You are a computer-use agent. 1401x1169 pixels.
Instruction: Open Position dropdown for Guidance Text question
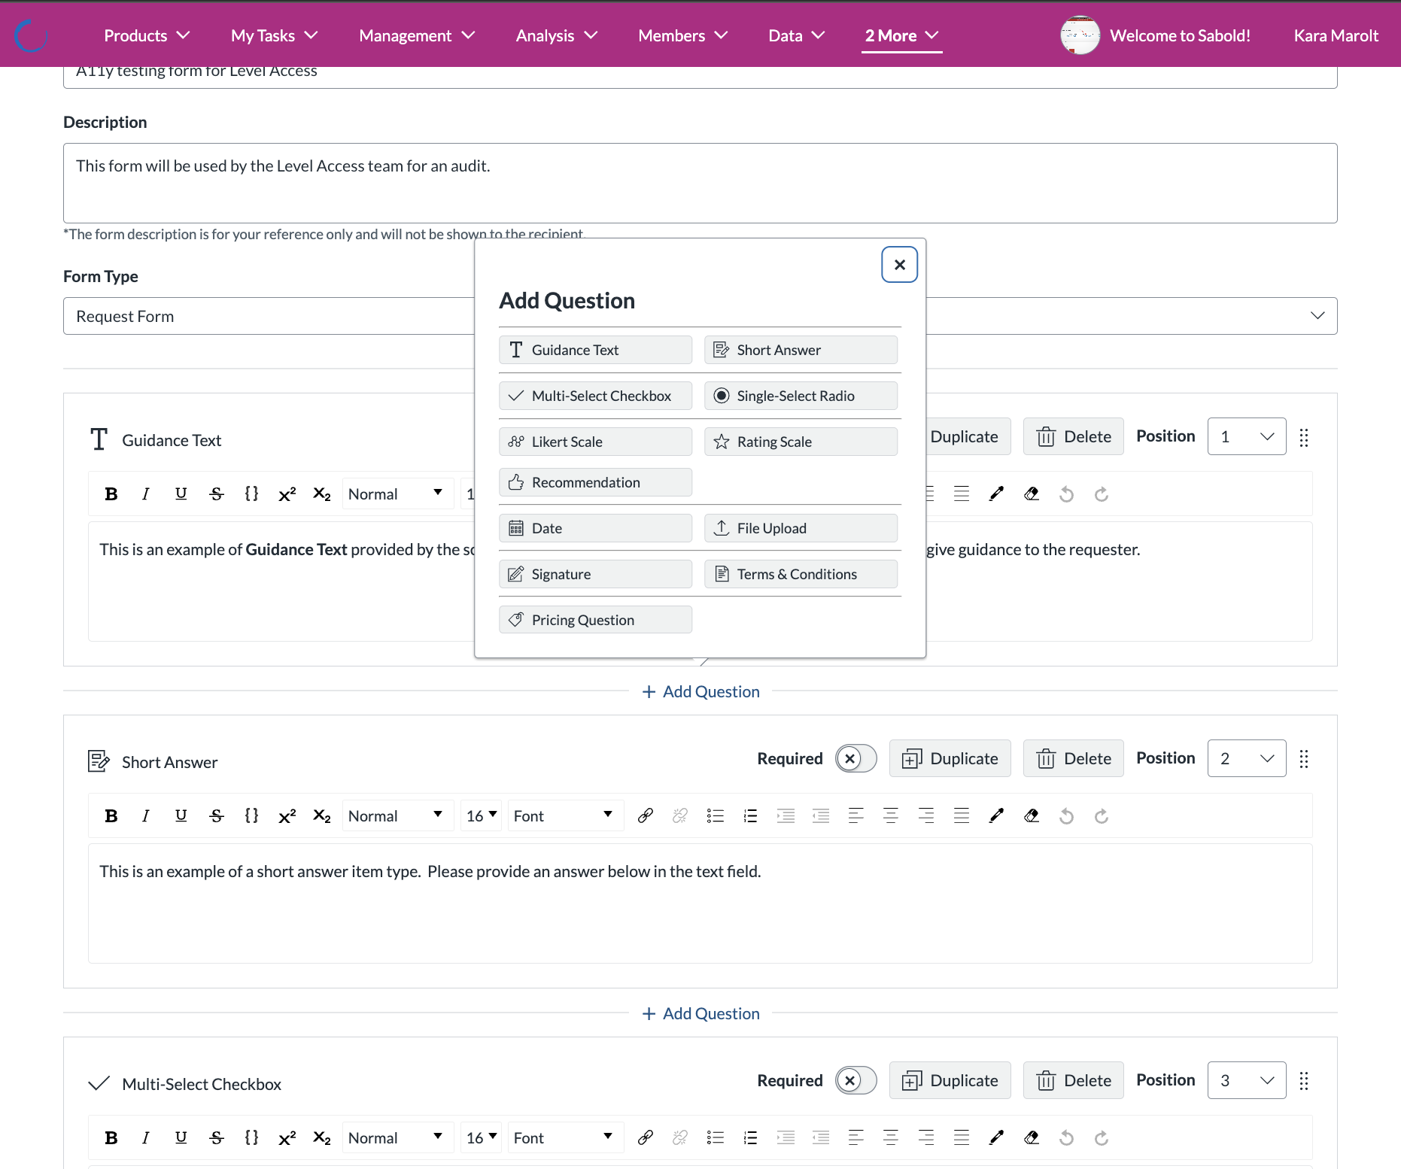[x=1247, y=436]
